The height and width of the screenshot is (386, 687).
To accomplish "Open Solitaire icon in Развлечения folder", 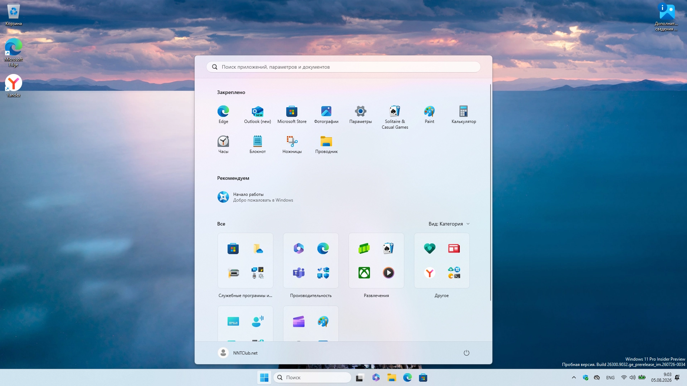I will tap(389, 248).
